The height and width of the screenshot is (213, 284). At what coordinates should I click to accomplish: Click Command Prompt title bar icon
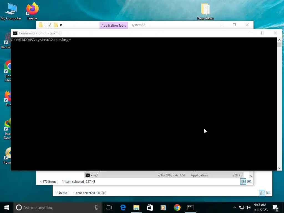click(x=15, y=33)
